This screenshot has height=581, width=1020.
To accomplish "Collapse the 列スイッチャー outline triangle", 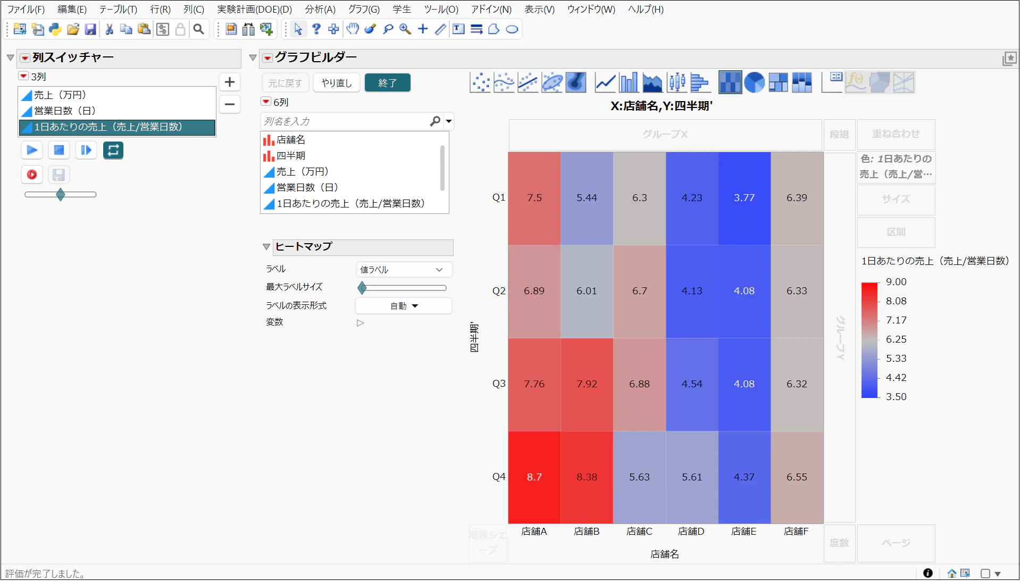I will click(10, 57).
